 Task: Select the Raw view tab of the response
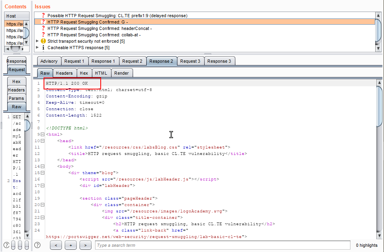(45, 73)
